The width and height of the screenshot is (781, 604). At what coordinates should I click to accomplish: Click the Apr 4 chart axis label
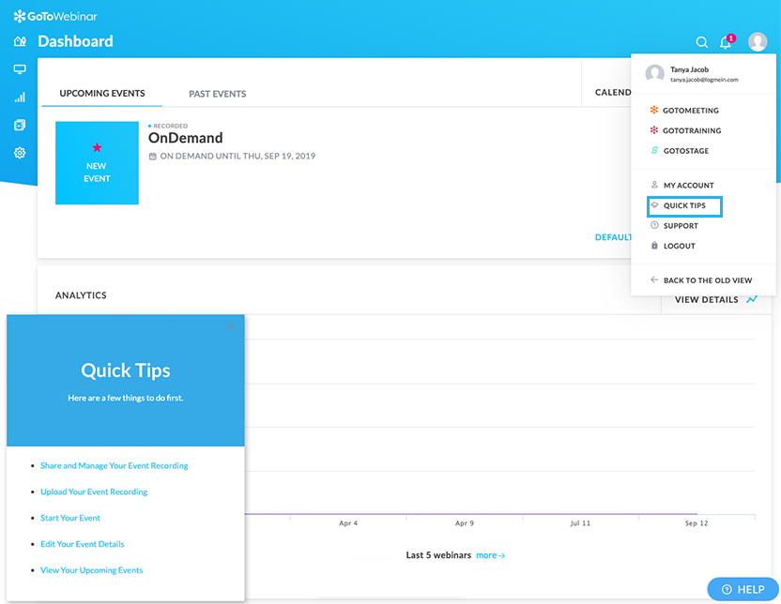tap(348, 523)
